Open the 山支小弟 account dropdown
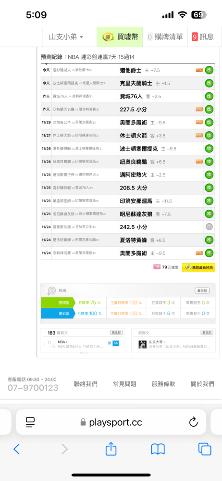 pyautogui.click(x=66, y=37)
